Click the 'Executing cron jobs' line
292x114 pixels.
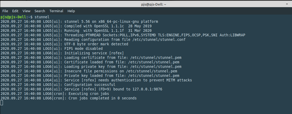pos(55,94)
